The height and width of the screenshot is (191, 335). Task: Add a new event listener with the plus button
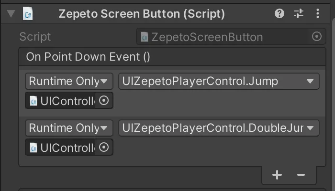277,175
